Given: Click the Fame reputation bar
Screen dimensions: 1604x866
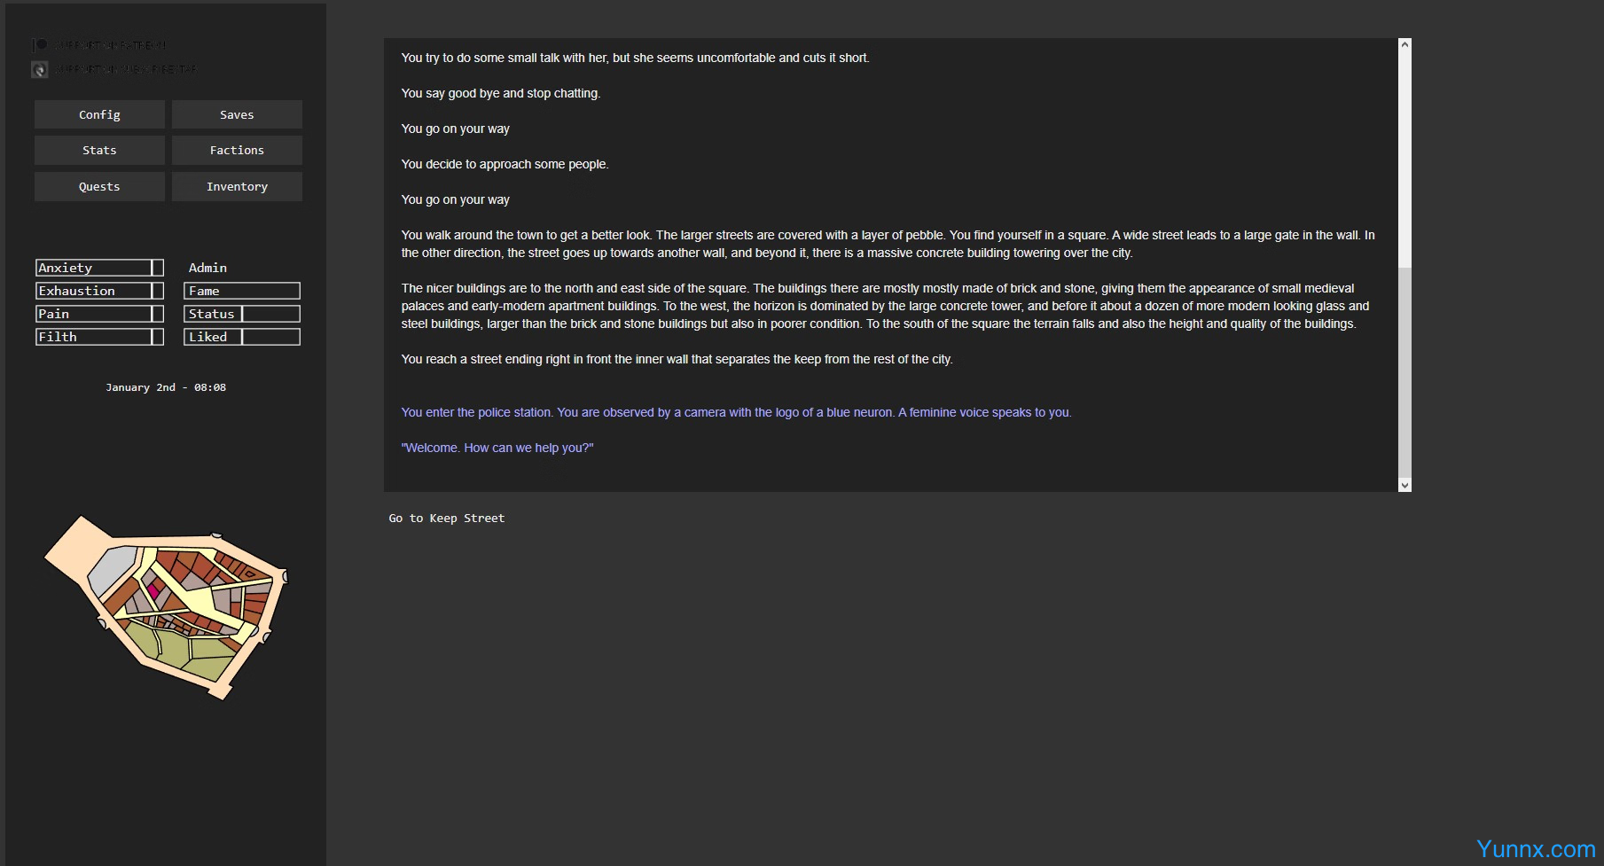Looking at the screenshot, I should point(242,291).
